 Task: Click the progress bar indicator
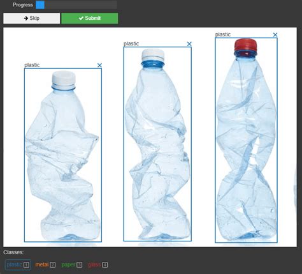coord(40,5)
